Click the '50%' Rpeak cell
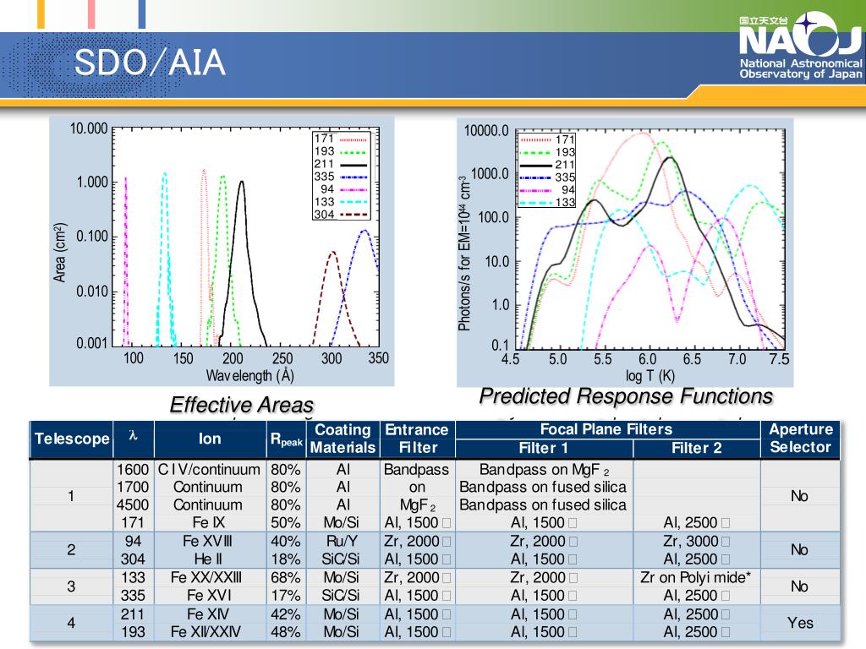The width and height of the screenshot is (866, 649). (x=286, y=522)
